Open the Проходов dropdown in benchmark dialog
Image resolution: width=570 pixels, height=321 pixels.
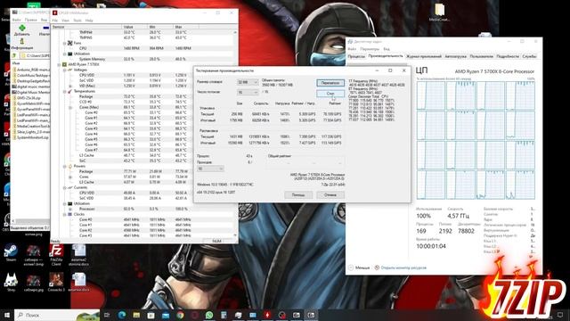tap(210, 169)
